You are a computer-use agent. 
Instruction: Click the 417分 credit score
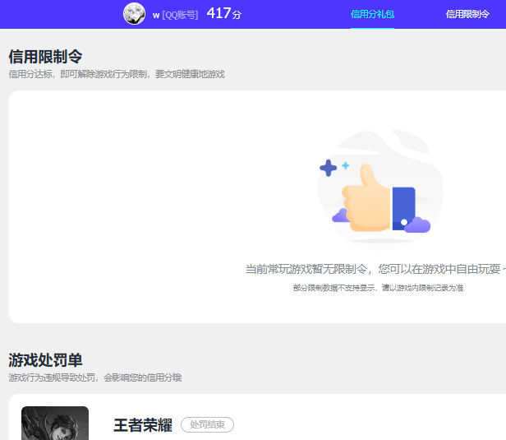pyautogui.click(x=224, y=13)
